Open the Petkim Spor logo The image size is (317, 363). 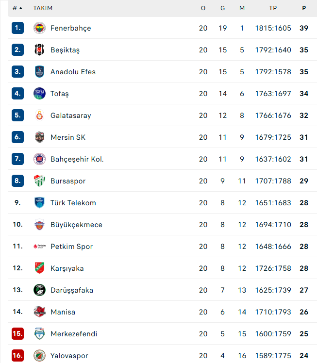click(39, 247)
